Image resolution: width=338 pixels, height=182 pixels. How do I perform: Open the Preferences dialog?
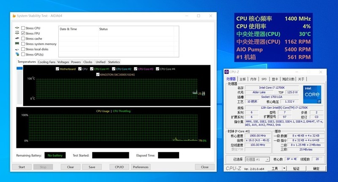pyautogui.click(x=141, y=167)
